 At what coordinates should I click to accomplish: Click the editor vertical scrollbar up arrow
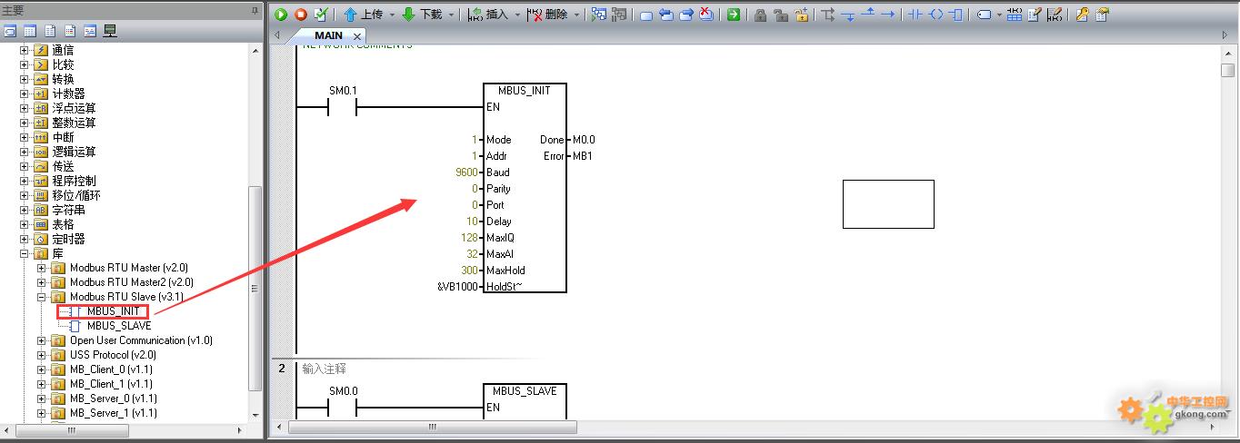1228,54
